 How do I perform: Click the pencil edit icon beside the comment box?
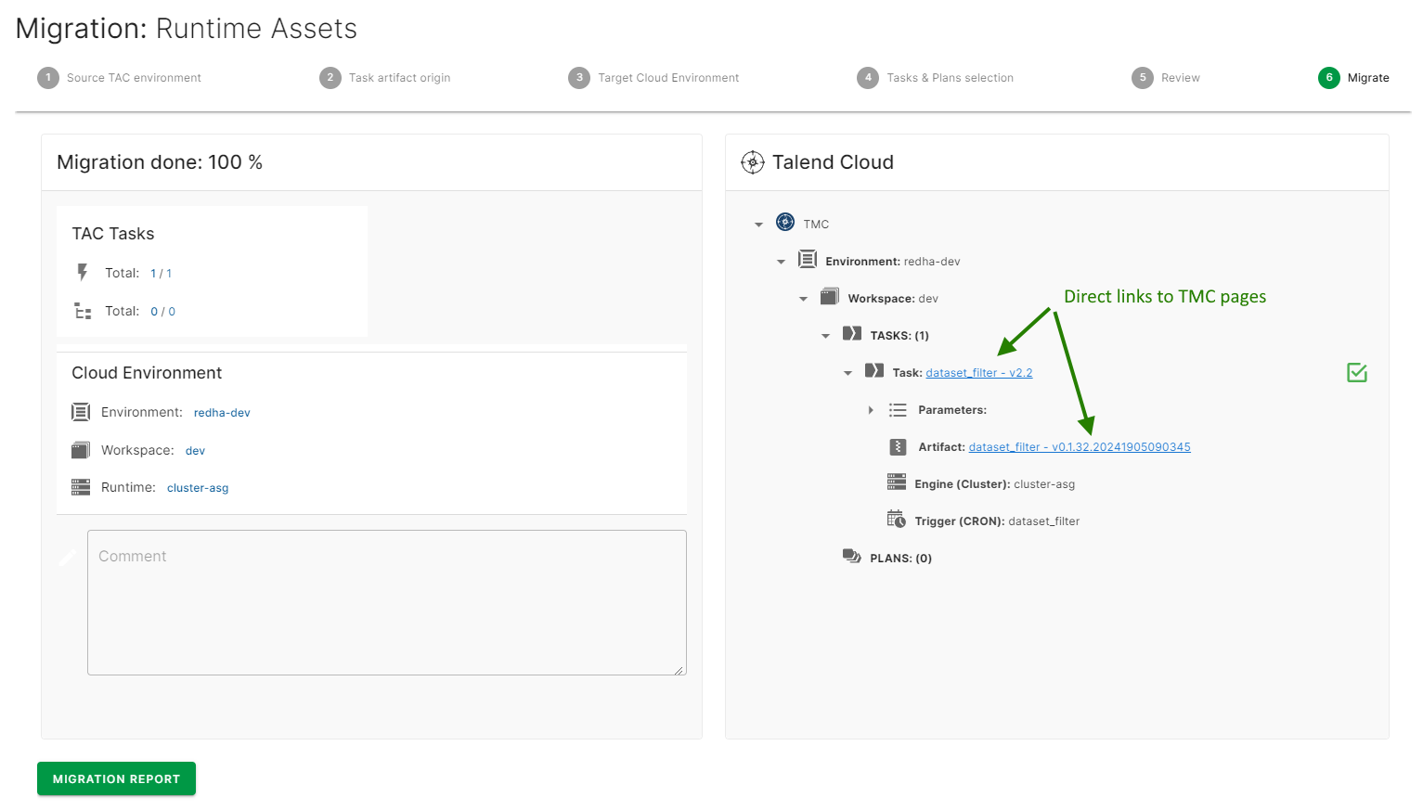point(68,557)
